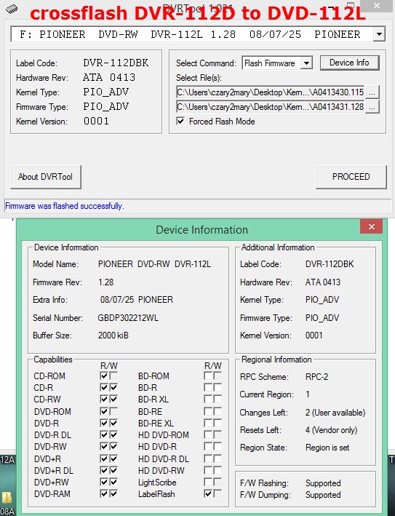Browse for the second firmware file A0413431.128
The height and width of the screenshot is (516, 395).
(x=372, y=107)
